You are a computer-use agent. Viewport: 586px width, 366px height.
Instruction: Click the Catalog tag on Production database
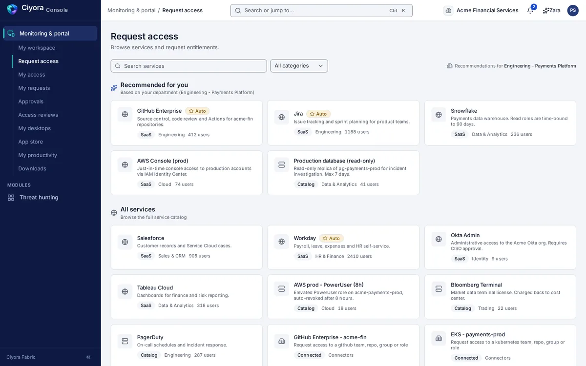(306, 184)
